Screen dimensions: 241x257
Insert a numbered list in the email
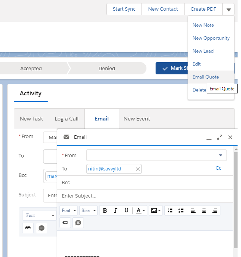coord(170,210)
